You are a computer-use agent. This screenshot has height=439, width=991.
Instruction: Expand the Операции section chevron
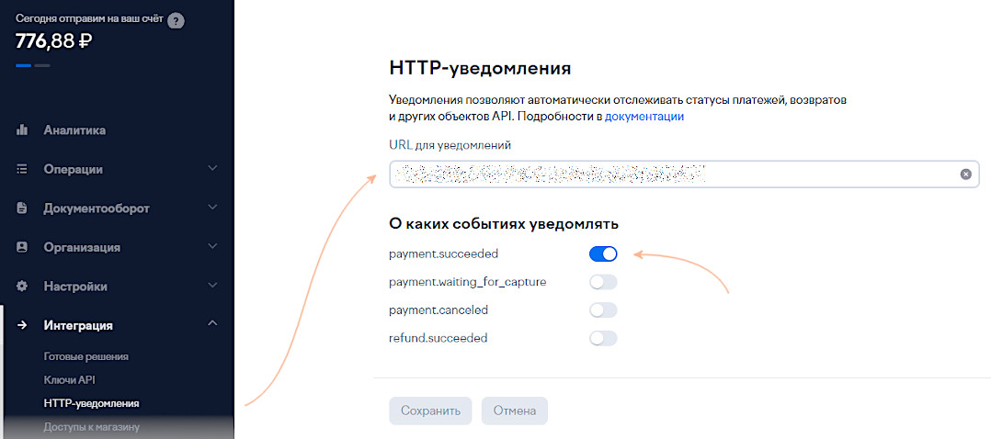212,169
